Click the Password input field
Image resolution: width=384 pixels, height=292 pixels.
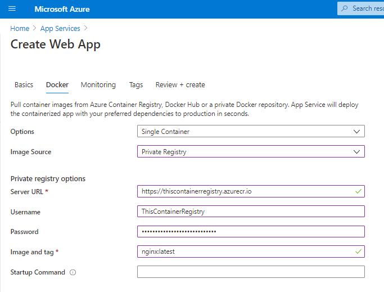251,231
